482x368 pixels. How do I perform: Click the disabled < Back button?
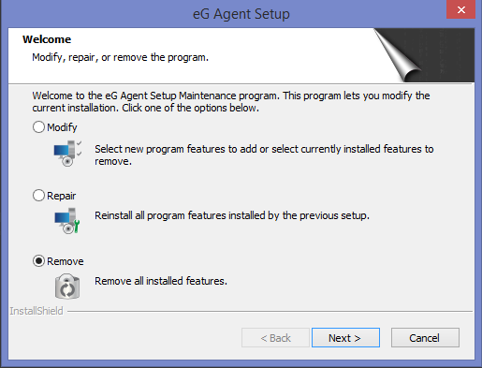click(275, 337)
